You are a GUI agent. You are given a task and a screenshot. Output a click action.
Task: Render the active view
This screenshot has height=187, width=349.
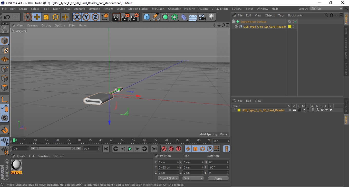coord(116,17)
